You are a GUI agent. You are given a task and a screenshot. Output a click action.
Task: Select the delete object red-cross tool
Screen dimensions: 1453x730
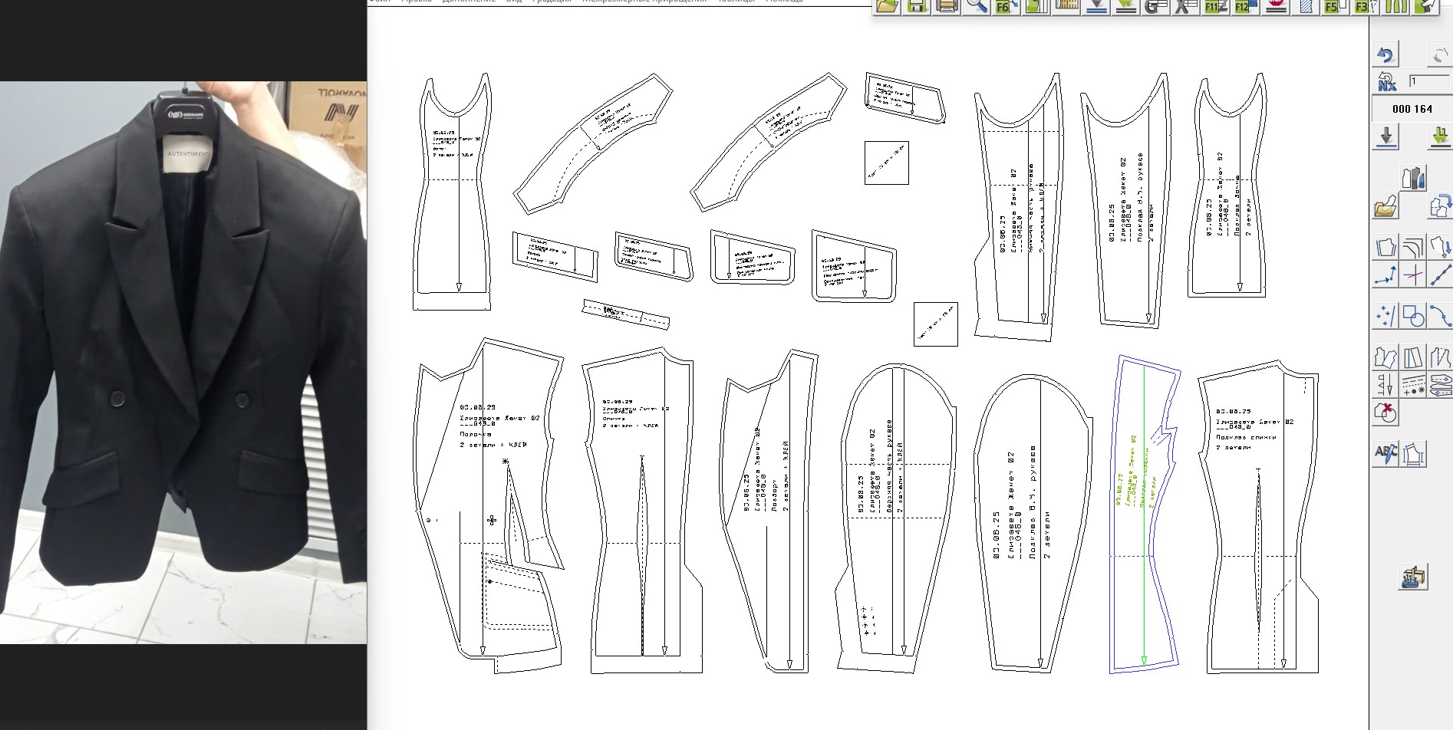pos(1385,413)
